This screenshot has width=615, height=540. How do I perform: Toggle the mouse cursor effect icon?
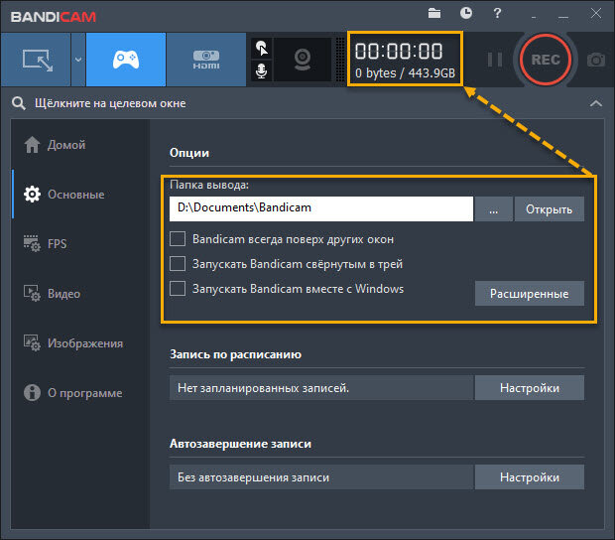[x=261, y=48]
